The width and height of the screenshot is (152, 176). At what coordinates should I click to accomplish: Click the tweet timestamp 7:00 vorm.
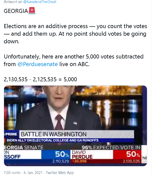(x=12, y=173)
